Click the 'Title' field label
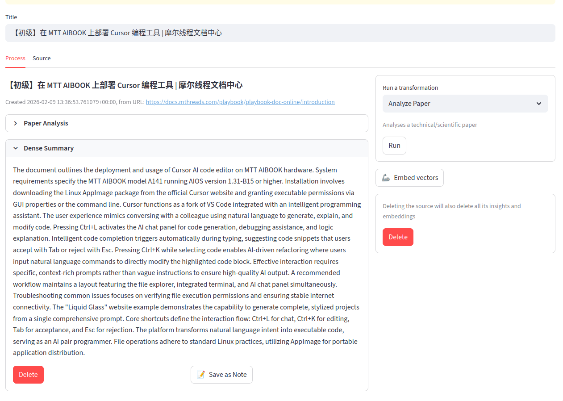The height and width of the screenshot is (401, 563). pos(11,17)
